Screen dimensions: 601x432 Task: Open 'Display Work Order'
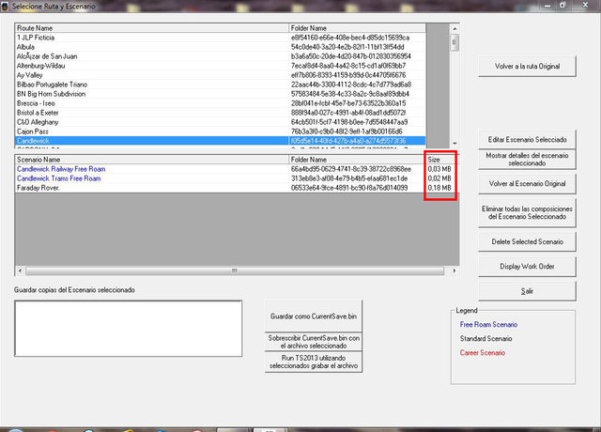(x=527, y=266)
